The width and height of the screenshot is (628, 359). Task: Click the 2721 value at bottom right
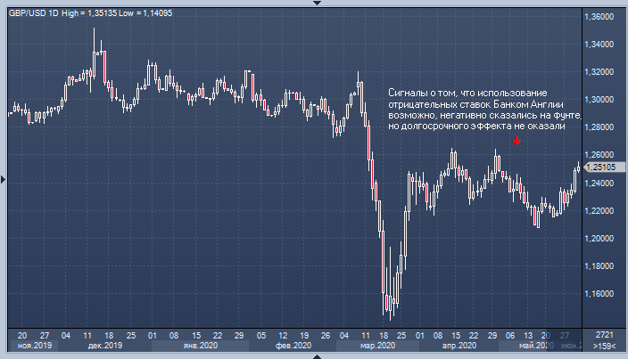605,334
